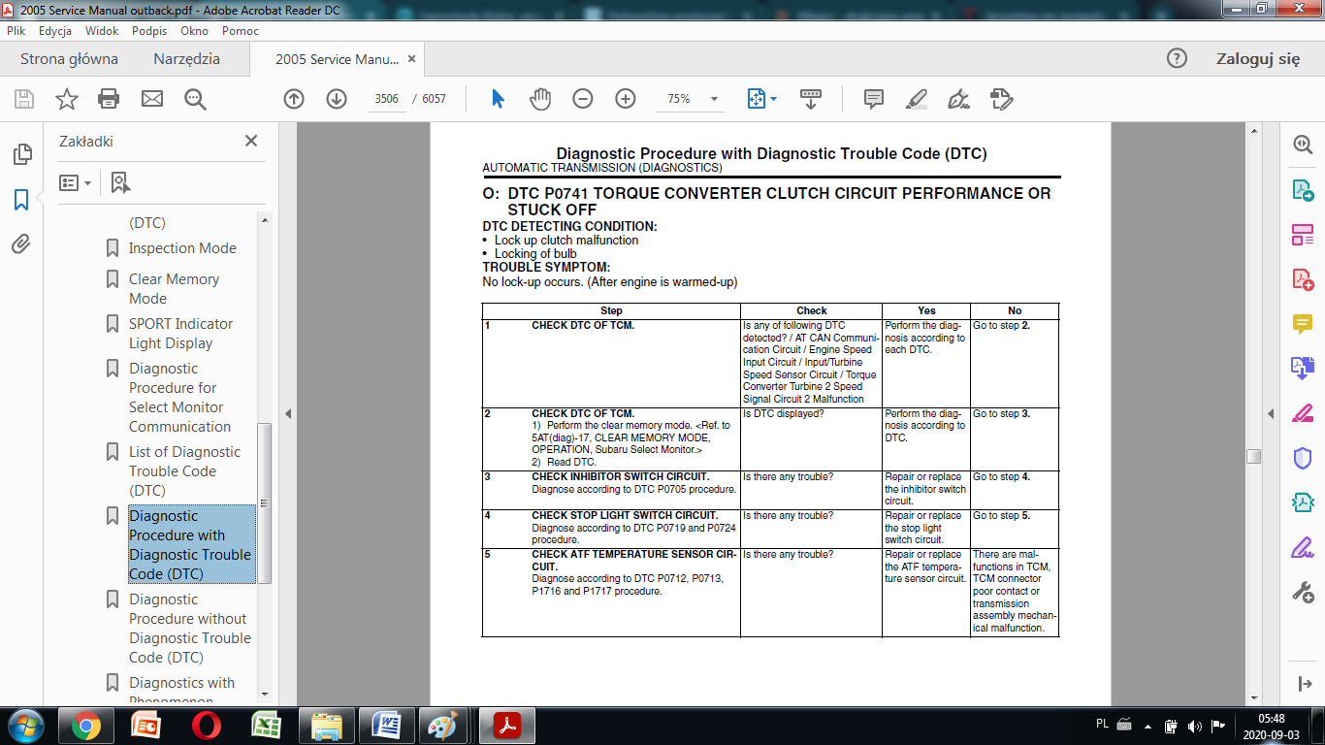This screenshot has width=1325, height=745.
Task: Click the page number input field
Action: [386, 99]
